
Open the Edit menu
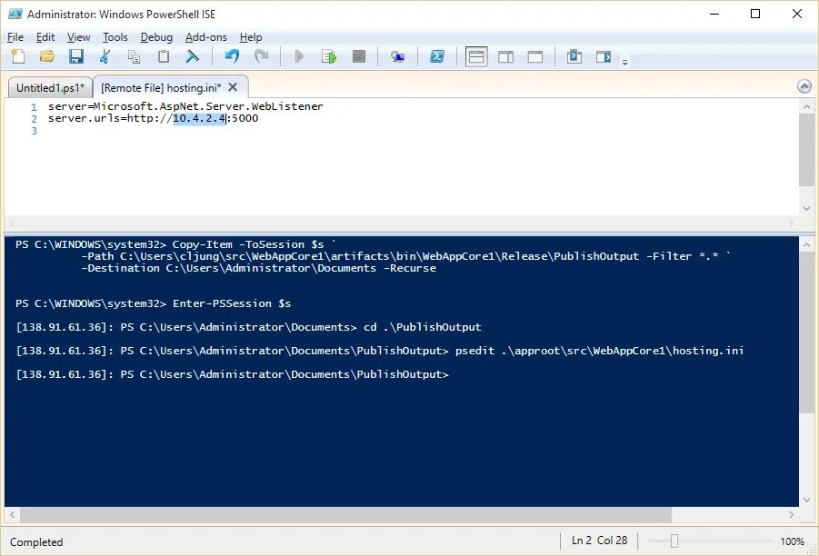pyautogui.click(x=45, y=37)
